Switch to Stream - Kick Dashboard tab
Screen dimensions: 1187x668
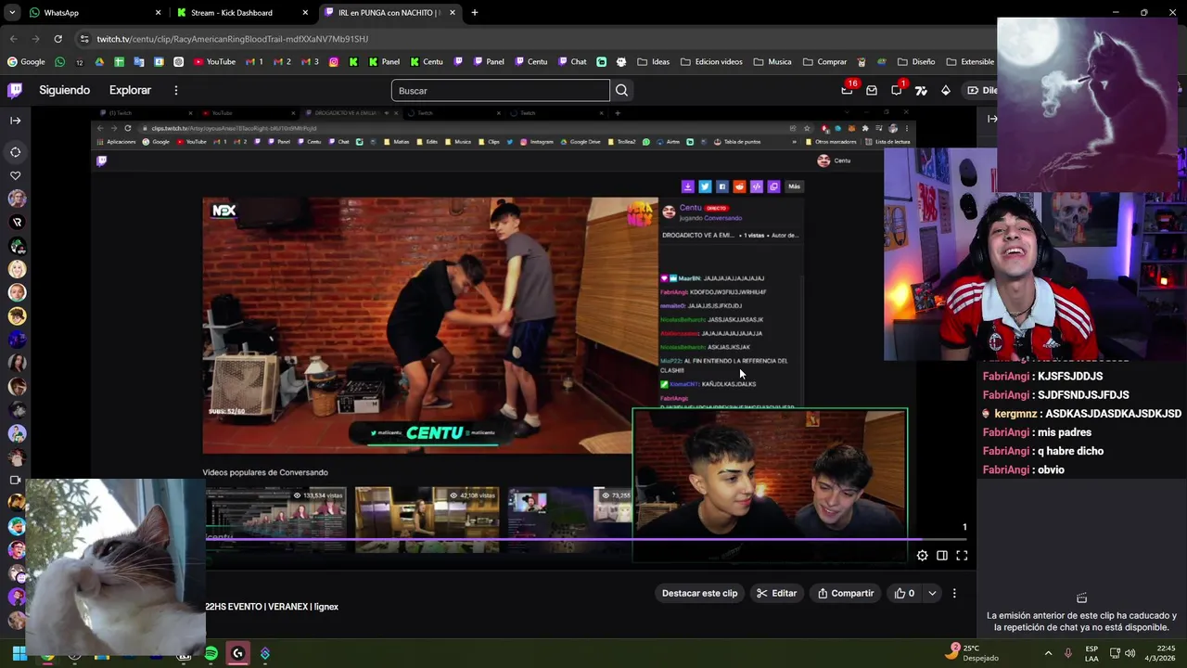[243, 13]
